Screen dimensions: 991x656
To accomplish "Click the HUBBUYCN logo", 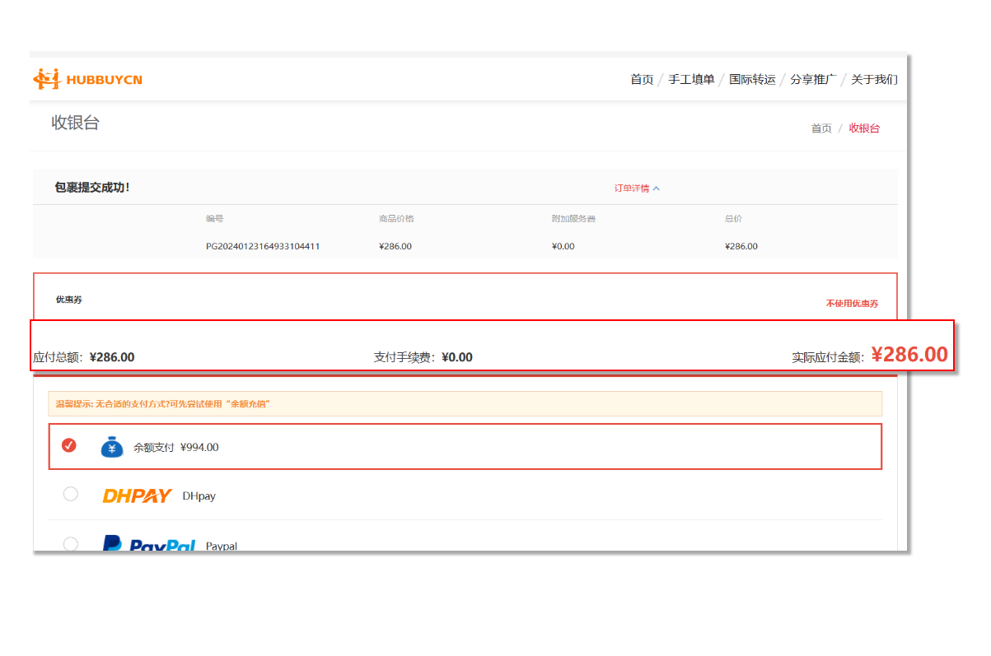I will 87,79.
